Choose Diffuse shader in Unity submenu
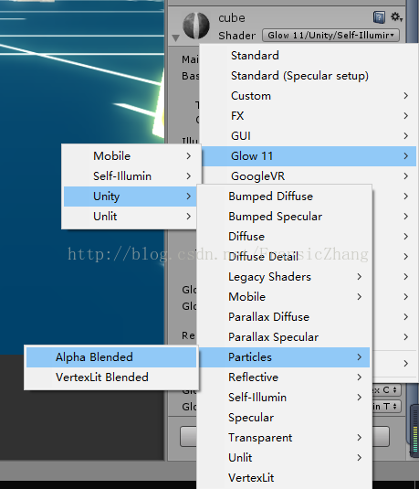419x489 pixels. 284,237
